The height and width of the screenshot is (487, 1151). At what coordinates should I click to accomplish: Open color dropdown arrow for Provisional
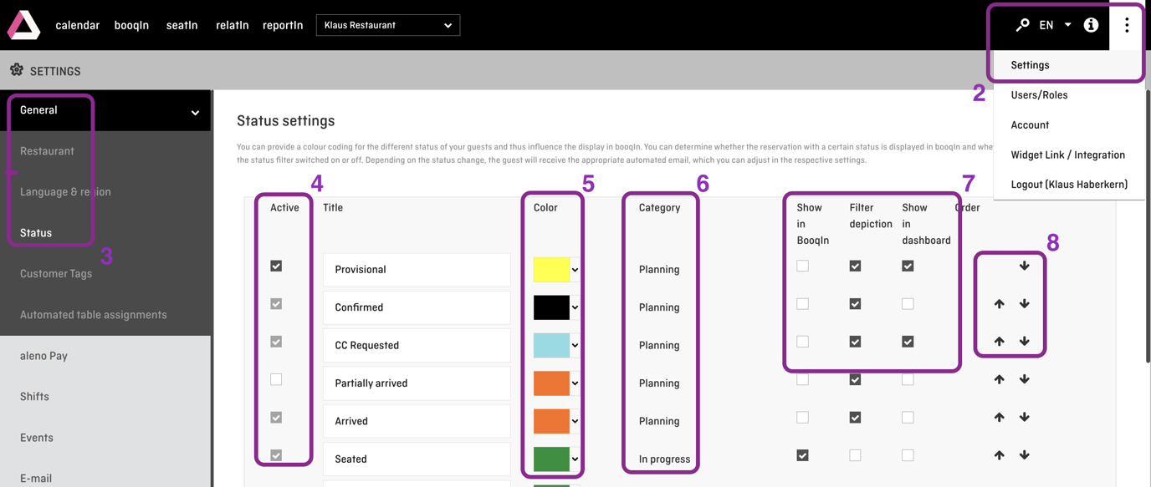[575, 270]
